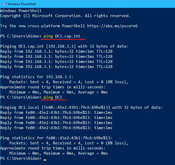Click the blinking cursor at the last prompt
Screen dimensions: 175x165
(45, 160)
